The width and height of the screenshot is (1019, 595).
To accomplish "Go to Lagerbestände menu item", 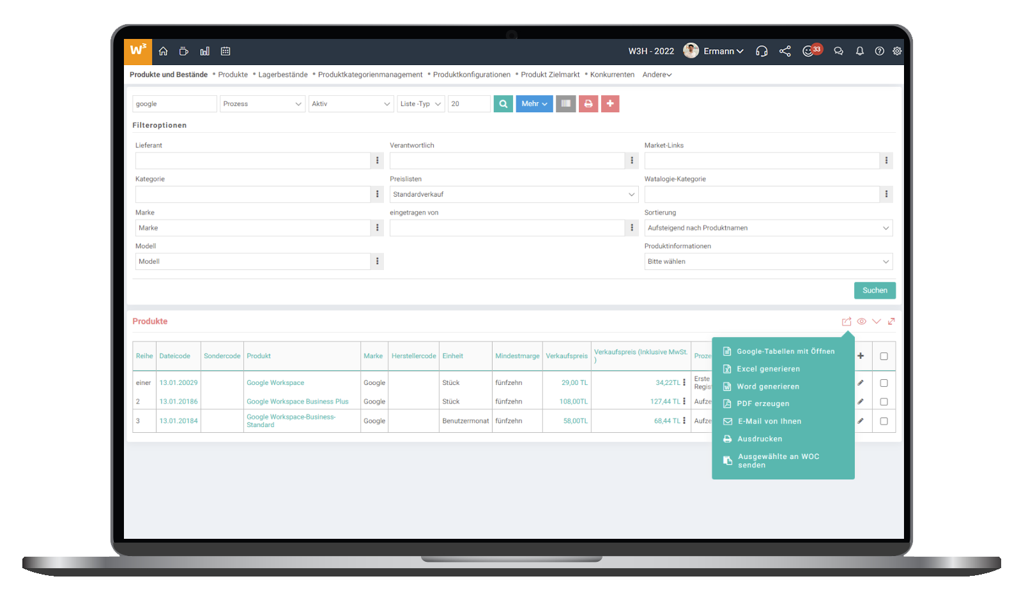I will [x=283, y=75].
